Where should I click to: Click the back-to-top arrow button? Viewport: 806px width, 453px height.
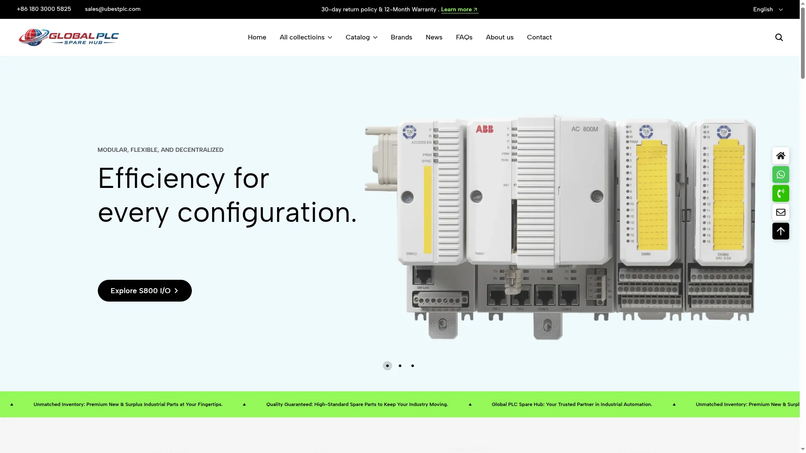pos(780,231)
